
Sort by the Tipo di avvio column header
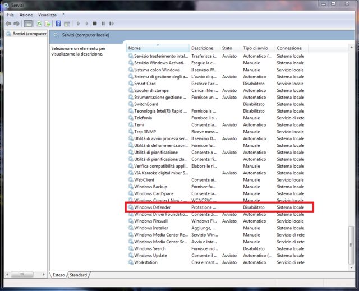[258, 48]
